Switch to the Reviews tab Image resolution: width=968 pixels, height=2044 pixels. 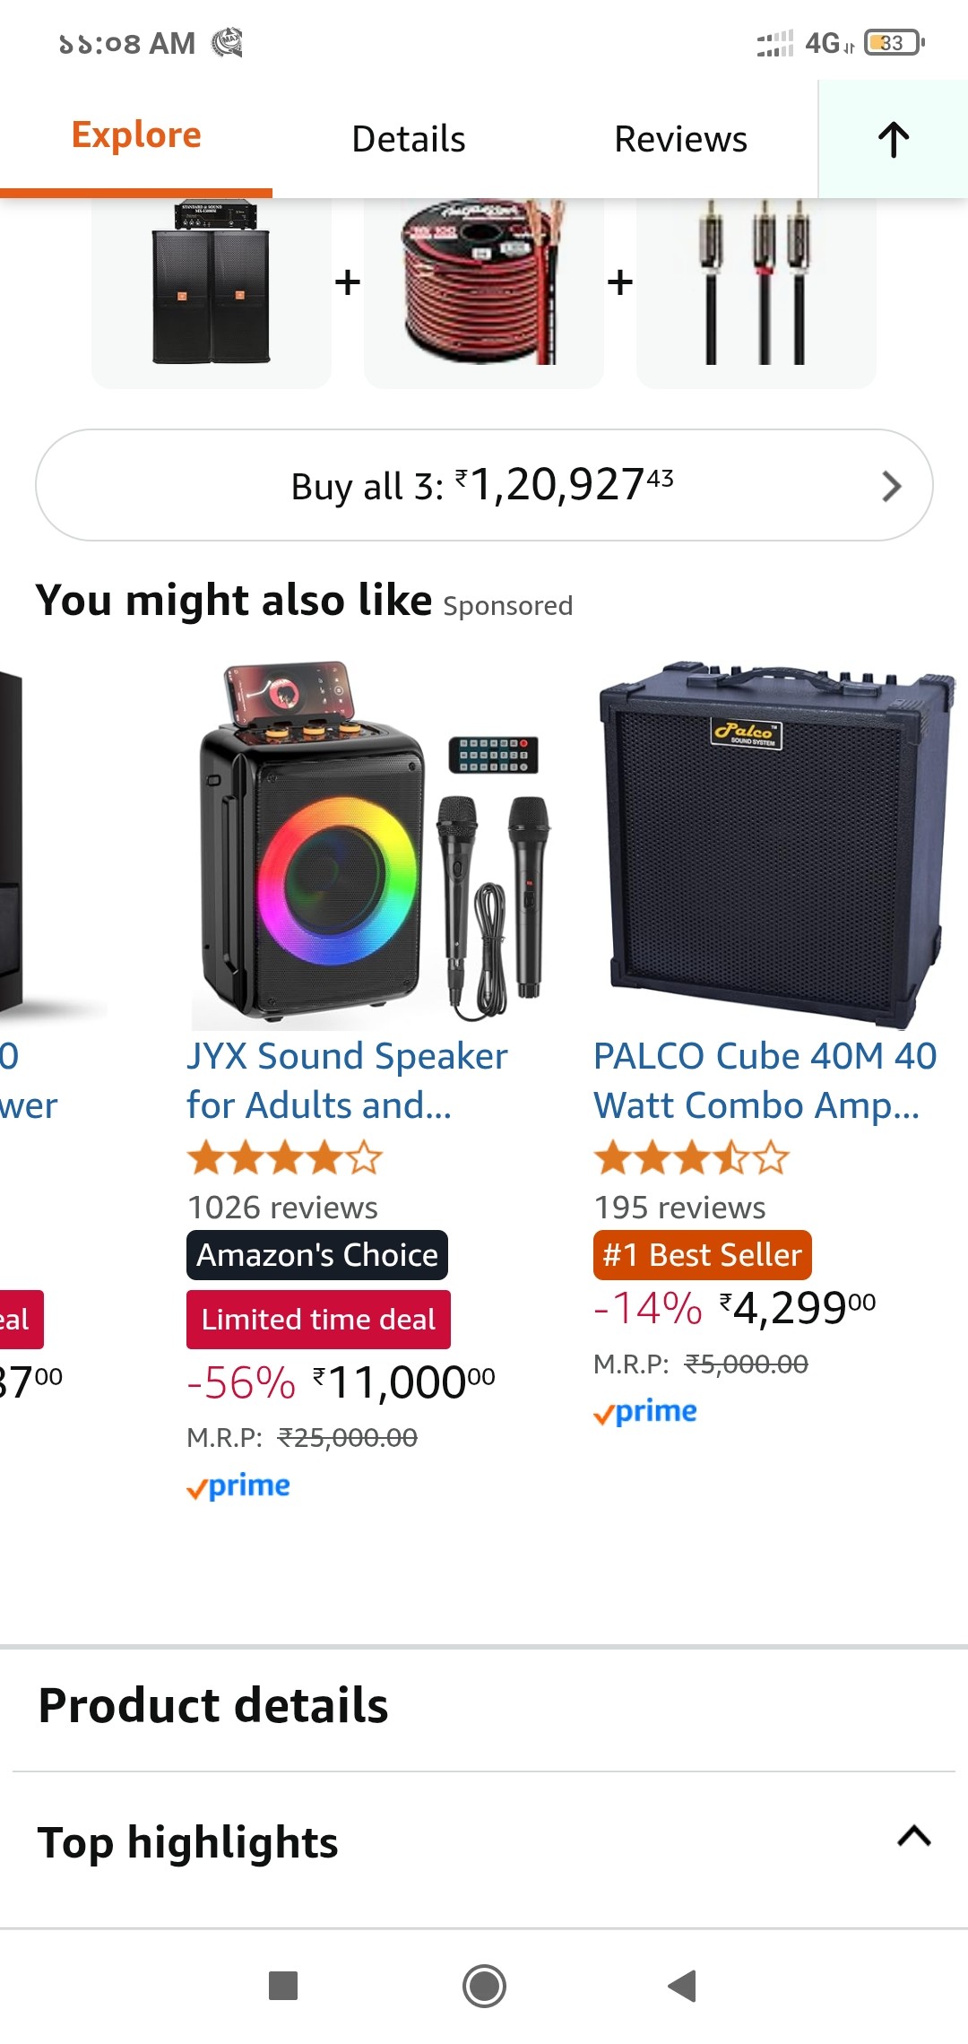coord(680,139)
